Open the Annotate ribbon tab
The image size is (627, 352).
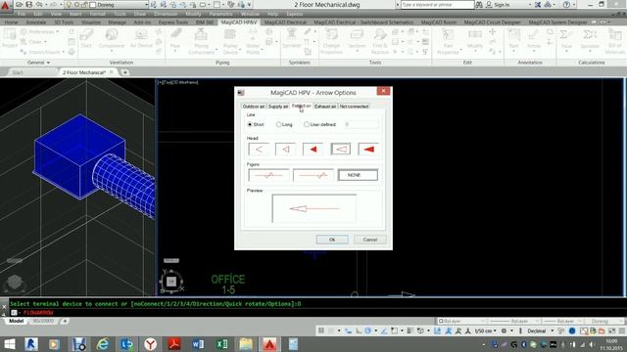pos(36,22)
